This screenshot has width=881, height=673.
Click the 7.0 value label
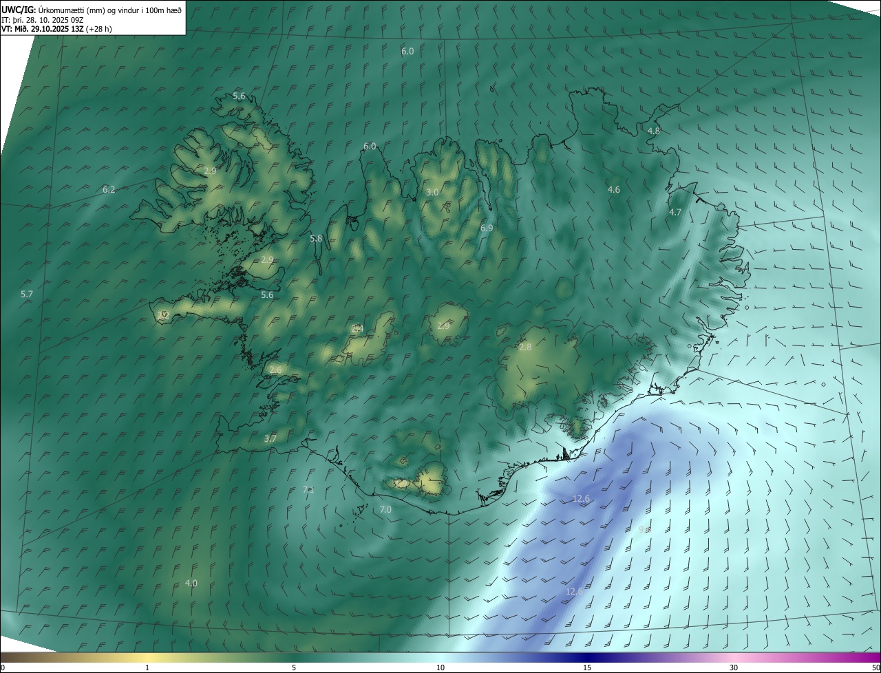[x=385, y=510]
